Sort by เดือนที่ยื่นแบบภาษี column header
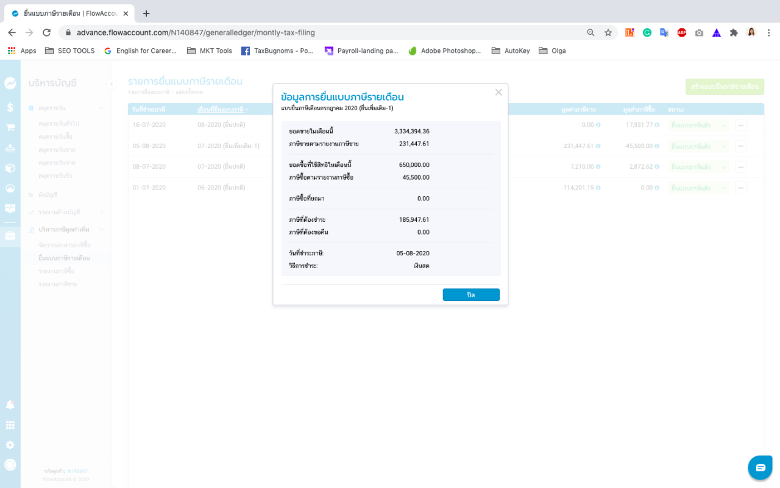Image resolution: width=780 pixels, height=488 pixels. click(222, 110)
